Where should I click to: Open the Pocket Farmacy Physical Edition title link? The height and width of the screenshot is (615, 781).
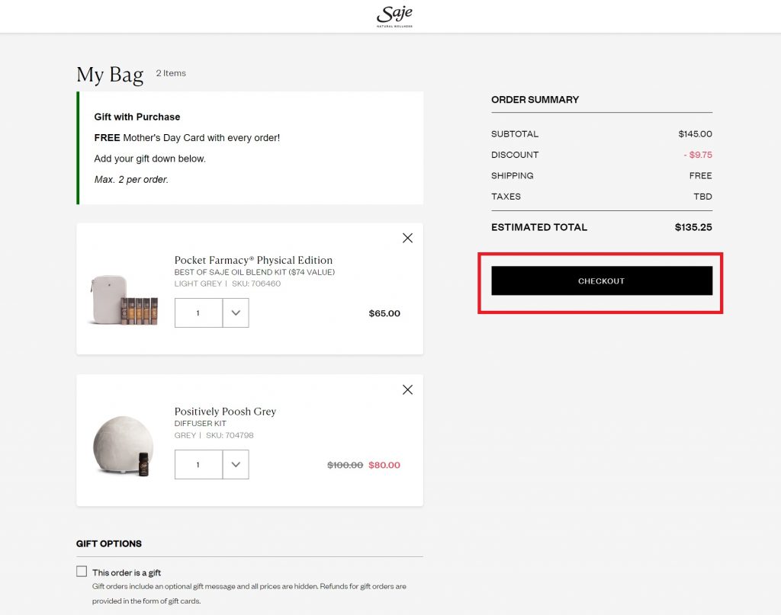pyautogui.click(x=253, y=260)
